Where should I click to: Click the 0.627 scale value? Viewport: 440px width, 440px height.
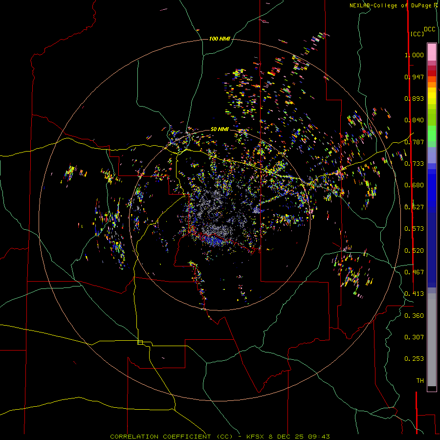pos(414,207)
